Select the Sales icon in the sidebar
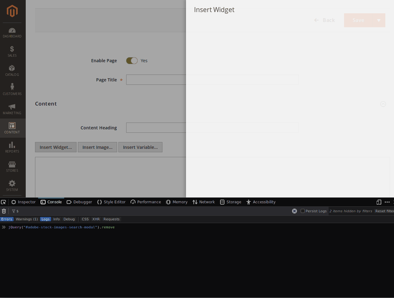Viewport: 394px width, 298px height. pos(12,51)
